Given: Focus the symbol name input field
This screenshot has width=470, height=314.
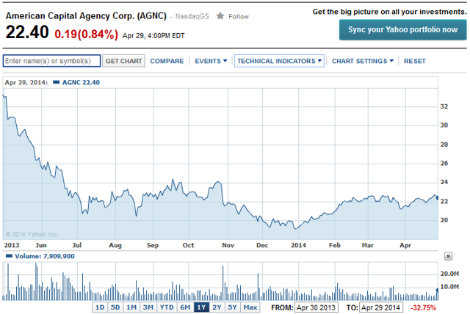Looking at the screenshot, I should click(51, 61).
